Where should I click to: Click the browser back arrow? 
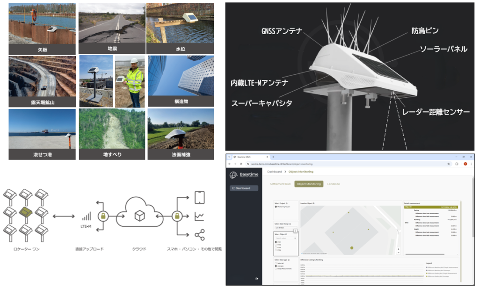(230, 164)
